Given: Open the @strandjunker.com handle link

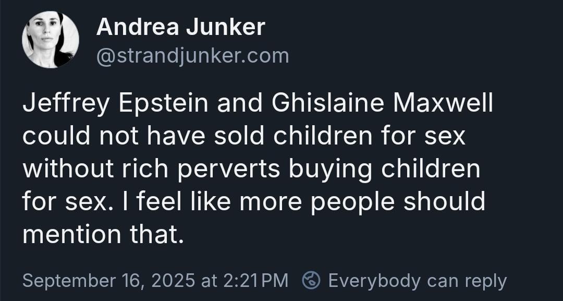Looking at the screenshot, I should click(192, 56).
